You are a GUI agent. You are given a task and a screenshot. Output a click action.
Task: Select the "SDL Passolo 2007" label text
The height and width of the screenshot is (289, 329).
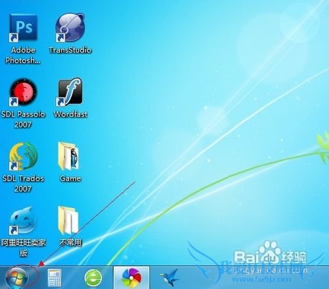pyautogui.click(x=23, y=119)
